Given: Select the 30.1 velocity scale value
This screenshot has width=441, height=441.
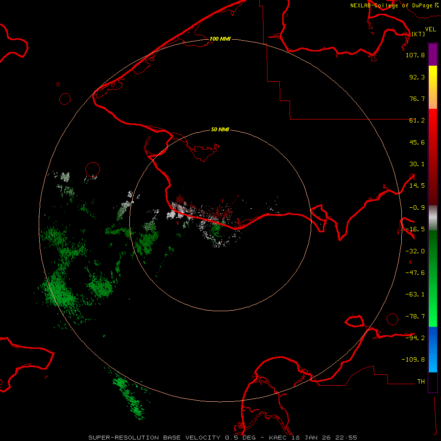Looking at the screenshot, I should (x=417, y=164).
